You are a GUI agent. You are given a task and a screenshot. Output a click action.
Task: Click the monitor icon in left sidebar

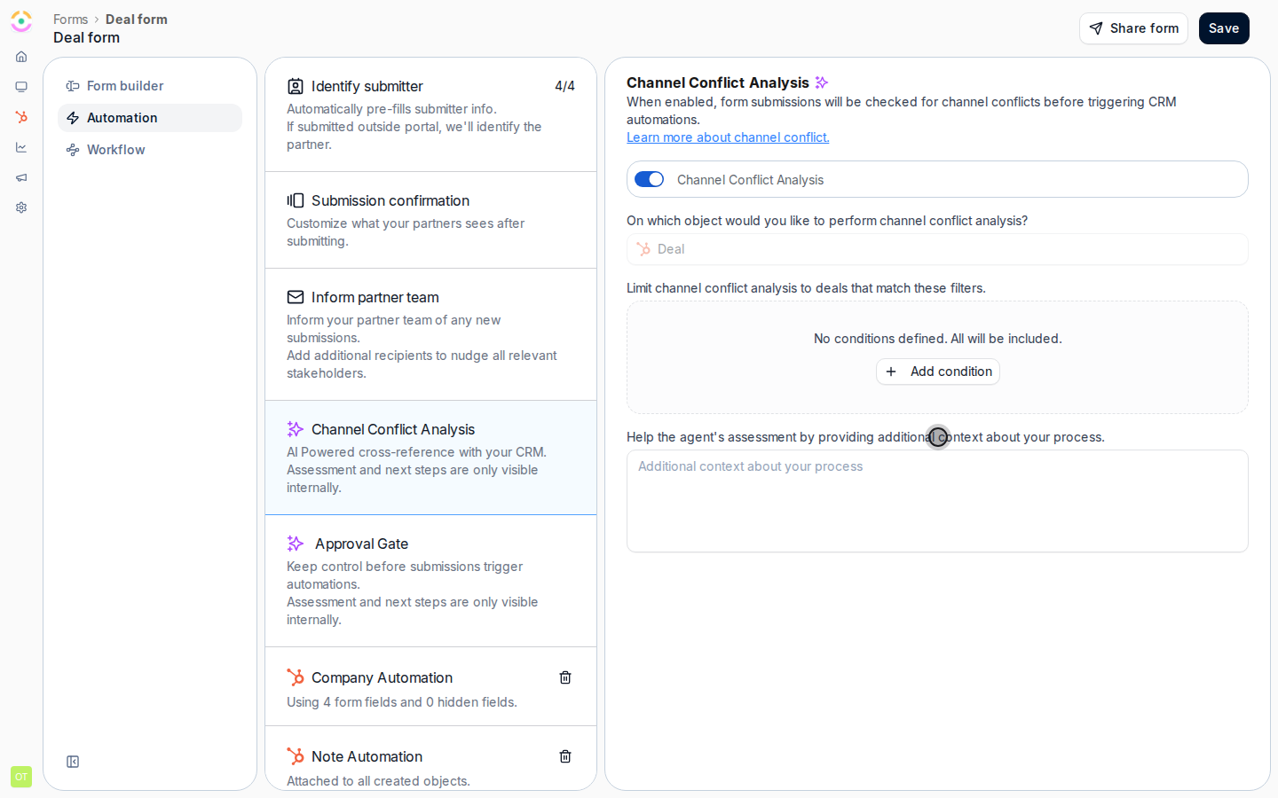click(21, 87)
